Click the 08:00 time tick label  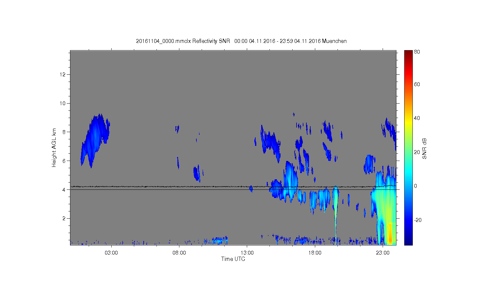click(179, 253)
